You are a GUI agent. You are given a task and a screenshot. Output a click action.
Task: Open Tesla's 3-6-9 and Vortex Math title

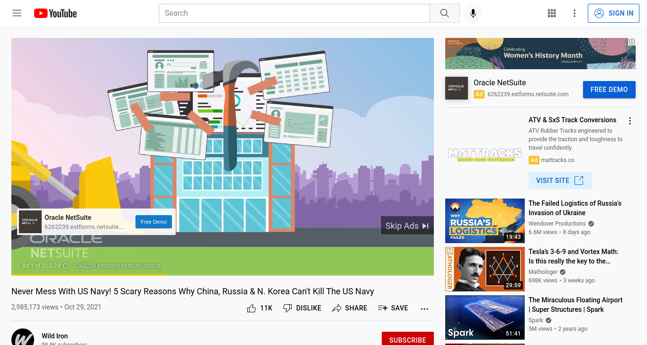tap(574, 256)
